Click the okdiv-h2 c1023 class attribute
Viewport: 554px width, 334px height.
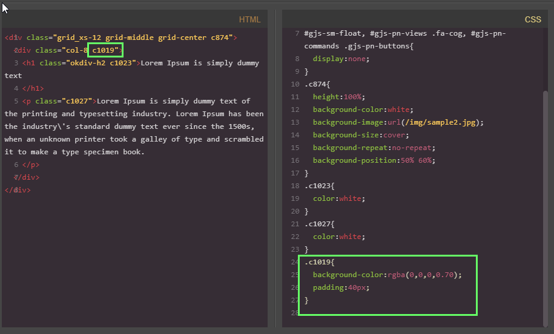tap(88, 63)
